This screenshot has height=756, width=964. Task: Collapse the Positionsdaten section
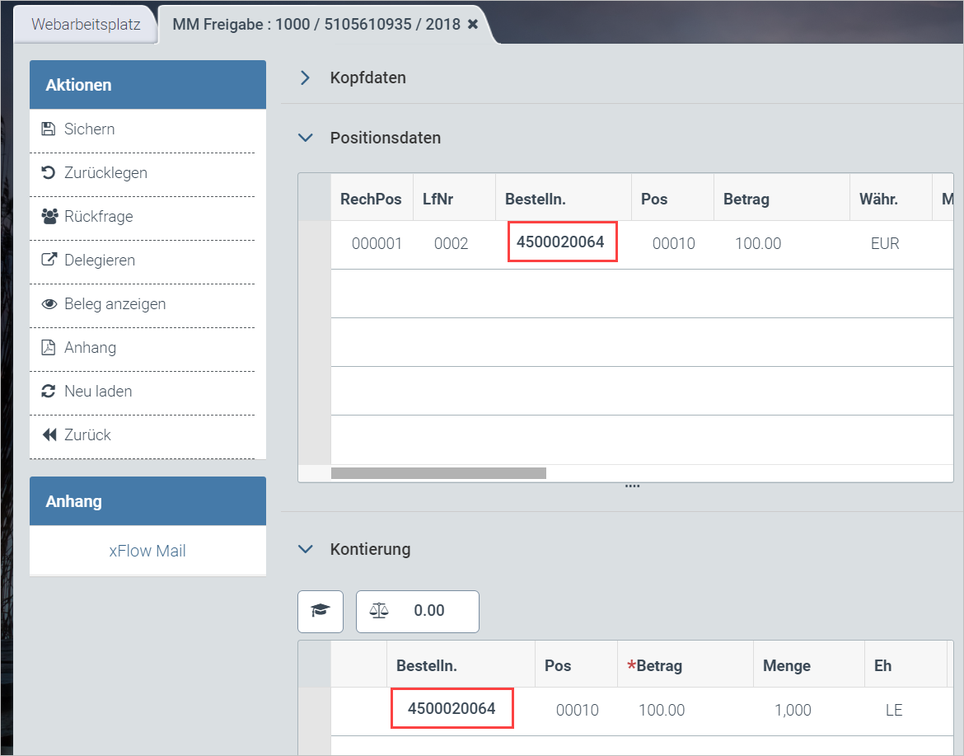[306, 139]
